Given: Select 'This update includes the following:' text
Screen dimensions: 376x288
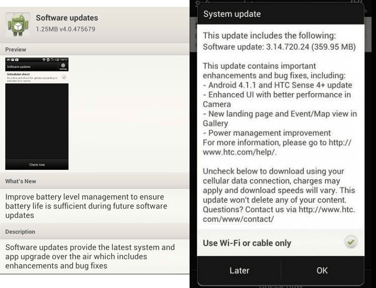Looking at the screenshot, I should (269, 36).
